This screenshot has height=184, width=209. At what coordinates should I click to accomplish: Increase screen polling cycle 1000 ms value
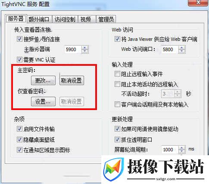(x=182, y=148)
